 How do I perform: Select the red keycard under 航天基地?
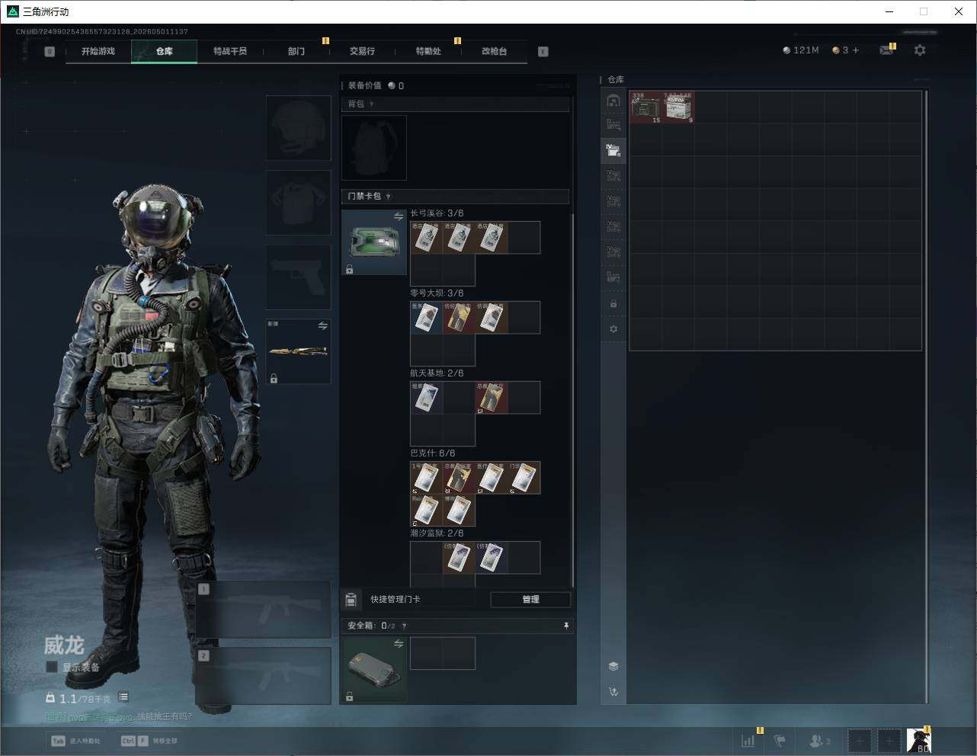[x=492, y=398]
